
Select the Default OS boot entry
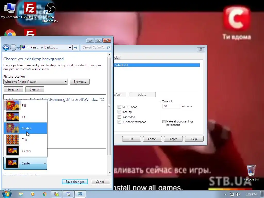157,65
